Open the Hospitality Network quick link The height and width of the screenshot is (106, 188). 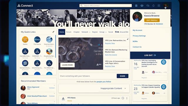[x=49, y=51]
